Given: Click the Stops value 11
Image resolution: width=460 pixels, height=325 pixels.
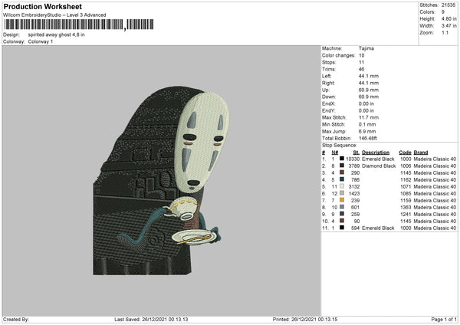Looking at the screenshot, I should tap(361, 62).
